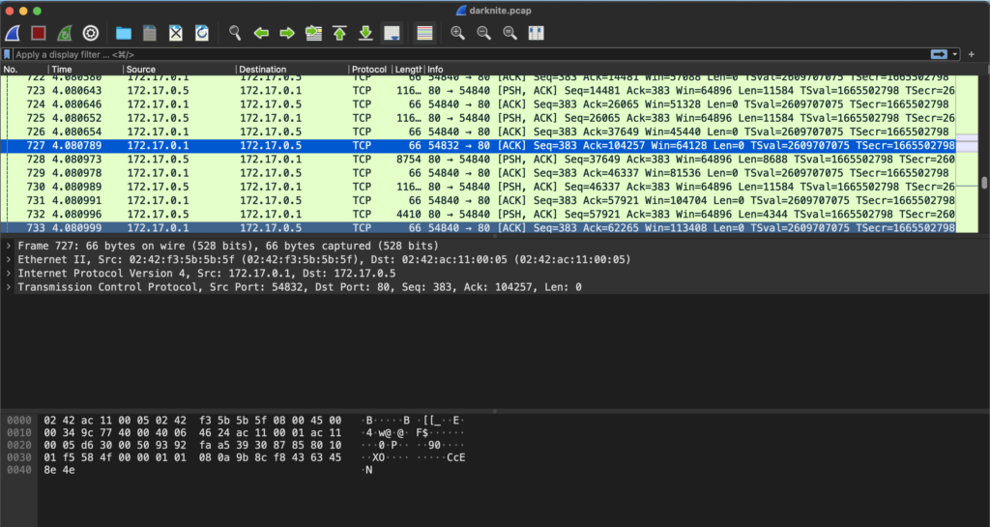Screen dimensions: 990x527
Task: Click the find packet magnifier icon
Action: tap(235, 33)
